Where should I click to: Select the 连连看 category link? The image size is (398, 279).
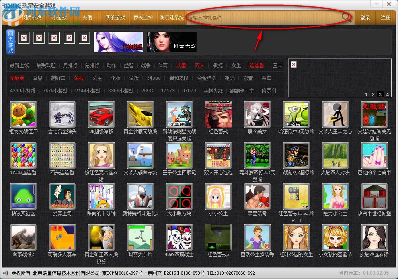(256, 66)
